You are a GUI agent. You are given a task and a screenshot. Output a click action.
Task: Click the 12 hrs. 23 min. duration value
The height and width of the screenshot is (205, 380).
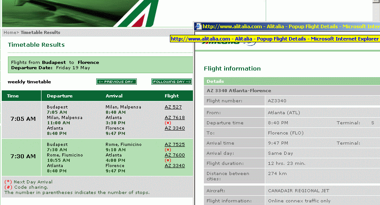point(287,164)
